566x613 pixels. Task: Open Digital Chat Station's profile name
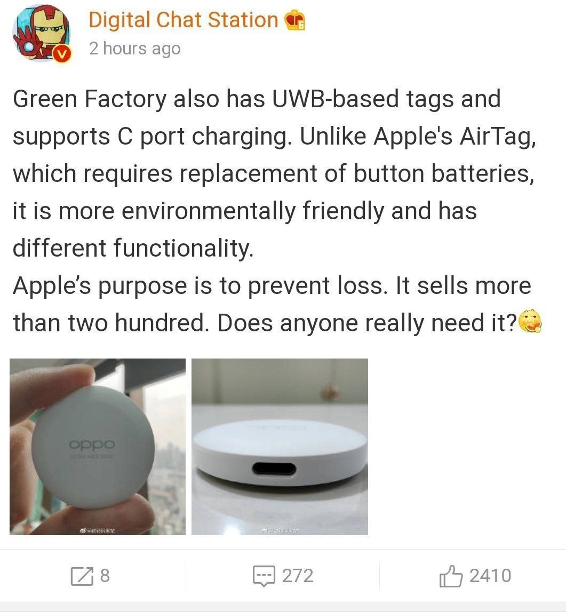point(184,20)
